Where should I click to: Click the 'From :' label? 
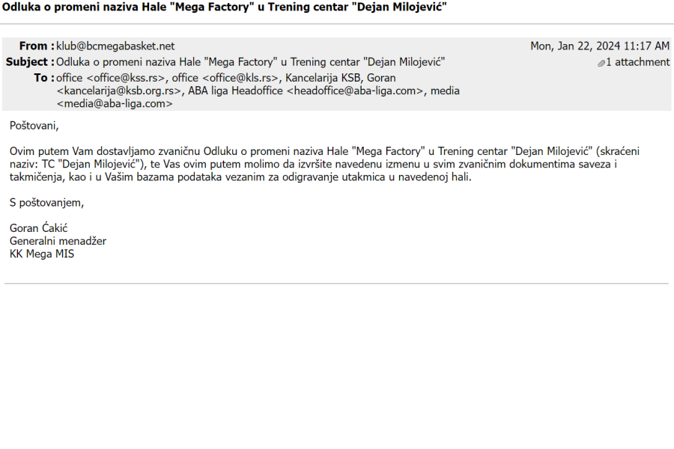pos(37,46)
